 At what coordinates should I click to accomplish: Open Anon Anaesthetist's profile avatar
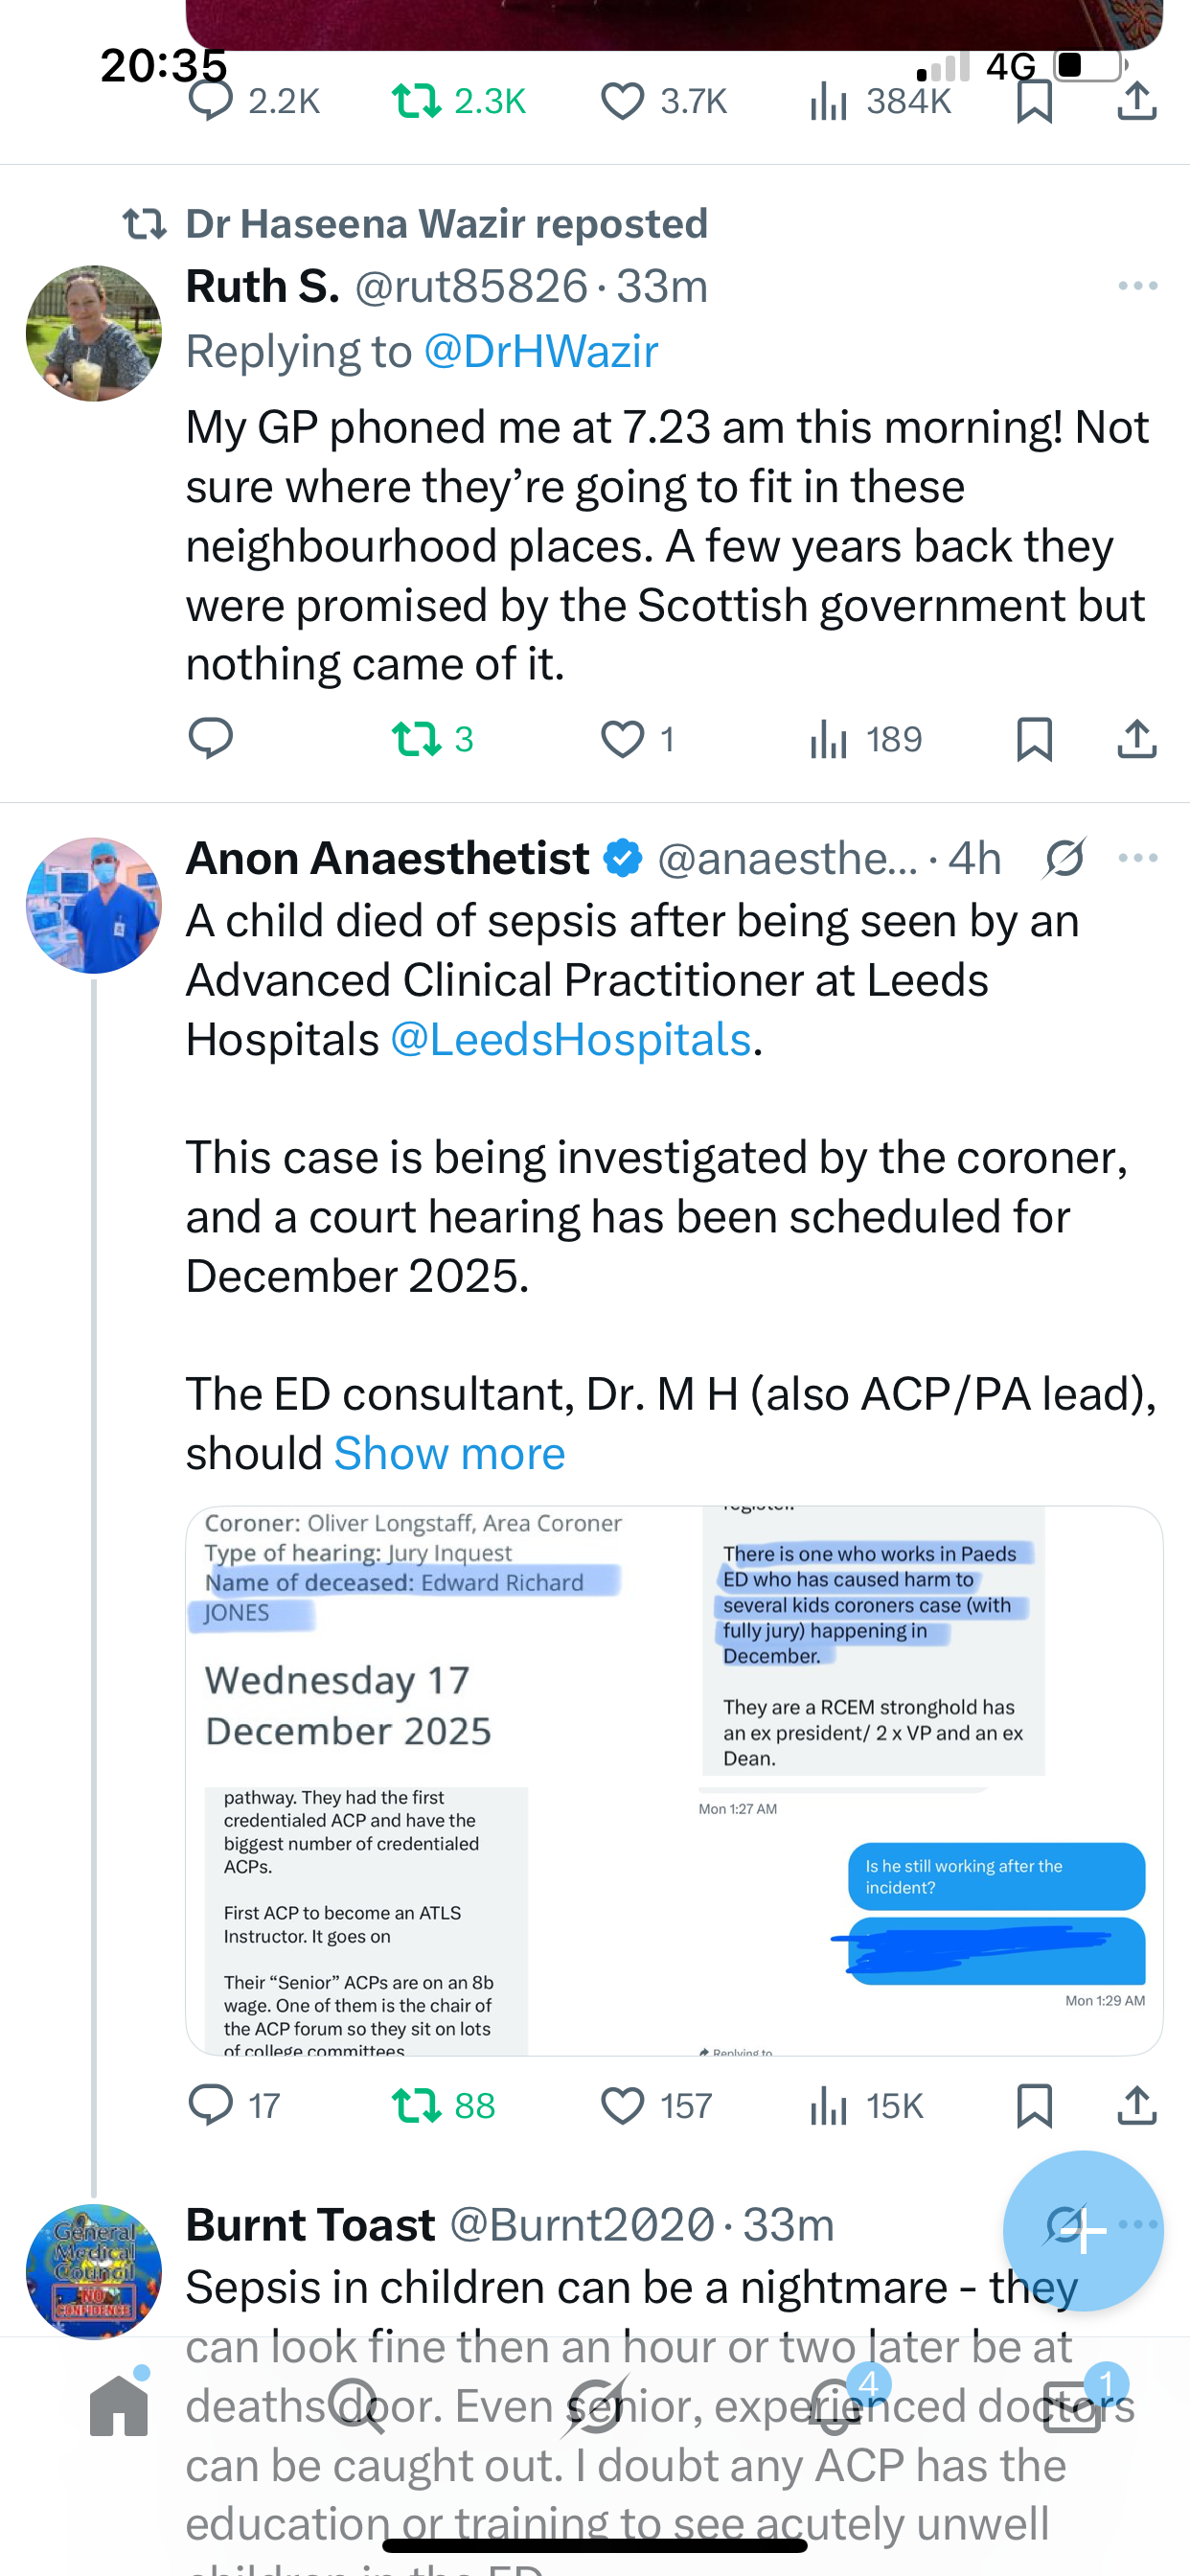94,905
